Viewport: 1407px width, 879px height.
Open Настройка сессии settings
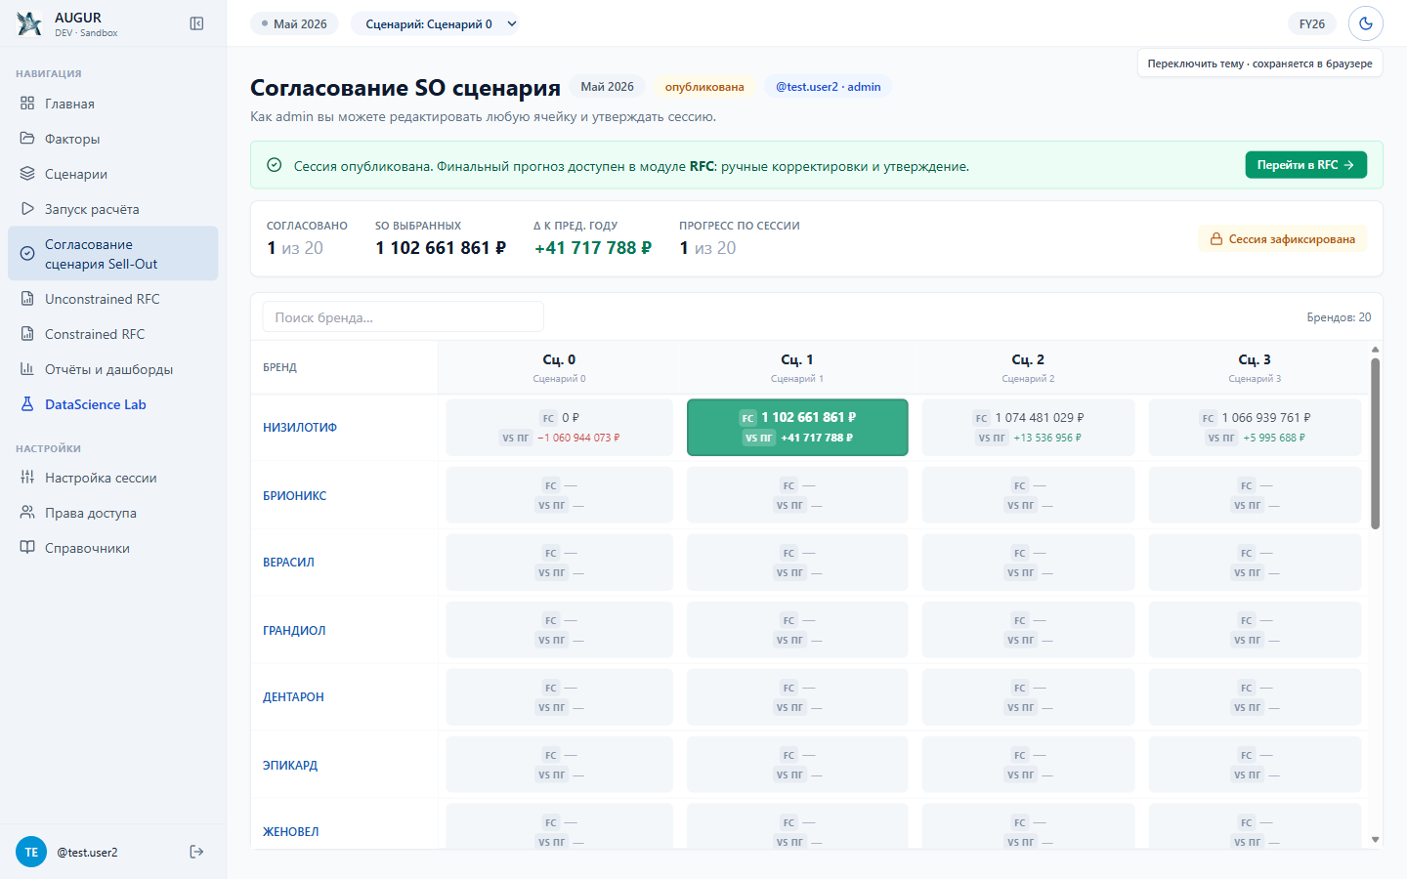pyautogui.click(x=112, y=478)
